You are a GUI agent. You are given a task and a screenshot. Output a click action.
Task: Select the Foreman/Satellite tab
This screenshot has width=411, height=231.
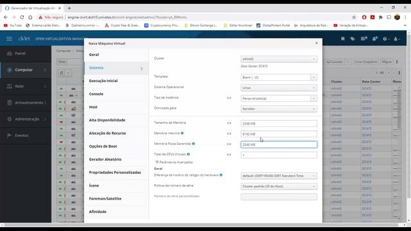click(x=116, y=199)
